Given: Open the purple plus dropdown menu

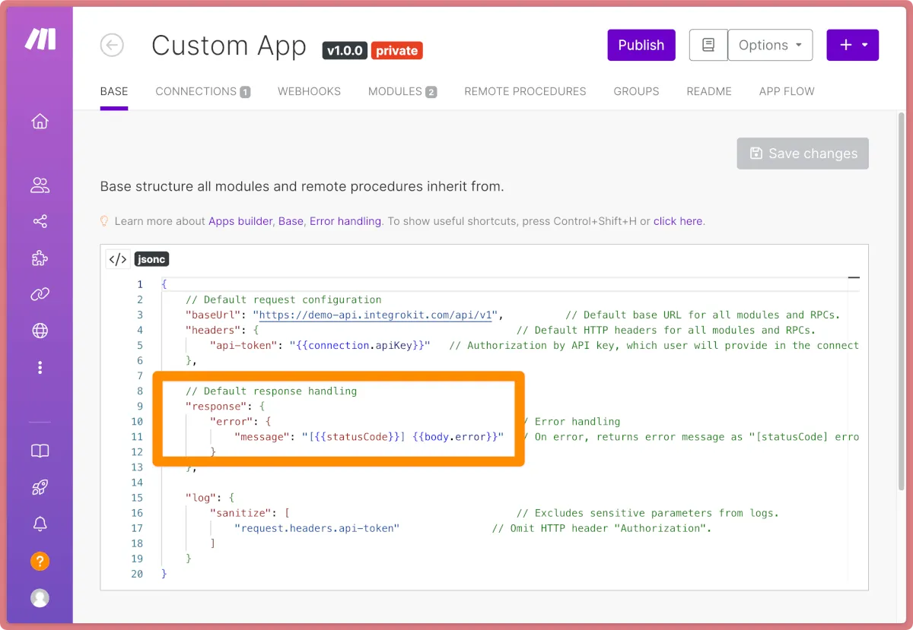Looking at the screenshot, I should pos(852,46).
